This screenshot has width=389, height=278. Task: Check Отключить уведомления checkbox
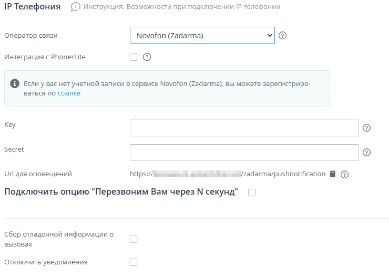tap(134, 262)
